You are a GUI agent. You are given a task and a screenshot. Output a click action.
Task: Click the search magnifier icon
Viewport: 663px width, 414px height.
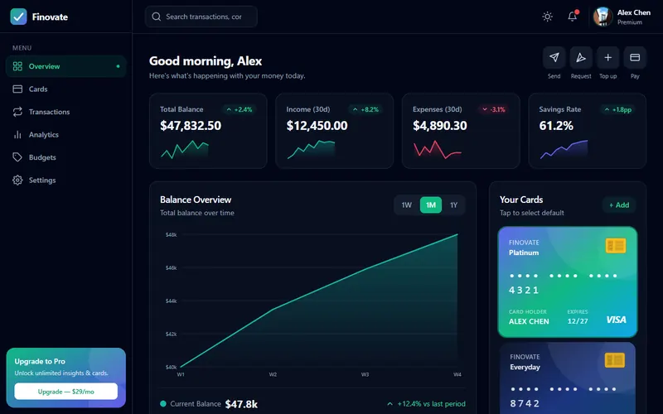[157, 17]
